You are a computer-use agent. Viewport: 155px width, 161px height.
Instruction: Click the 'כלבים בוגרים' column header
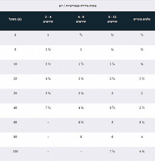coord(142,19)
